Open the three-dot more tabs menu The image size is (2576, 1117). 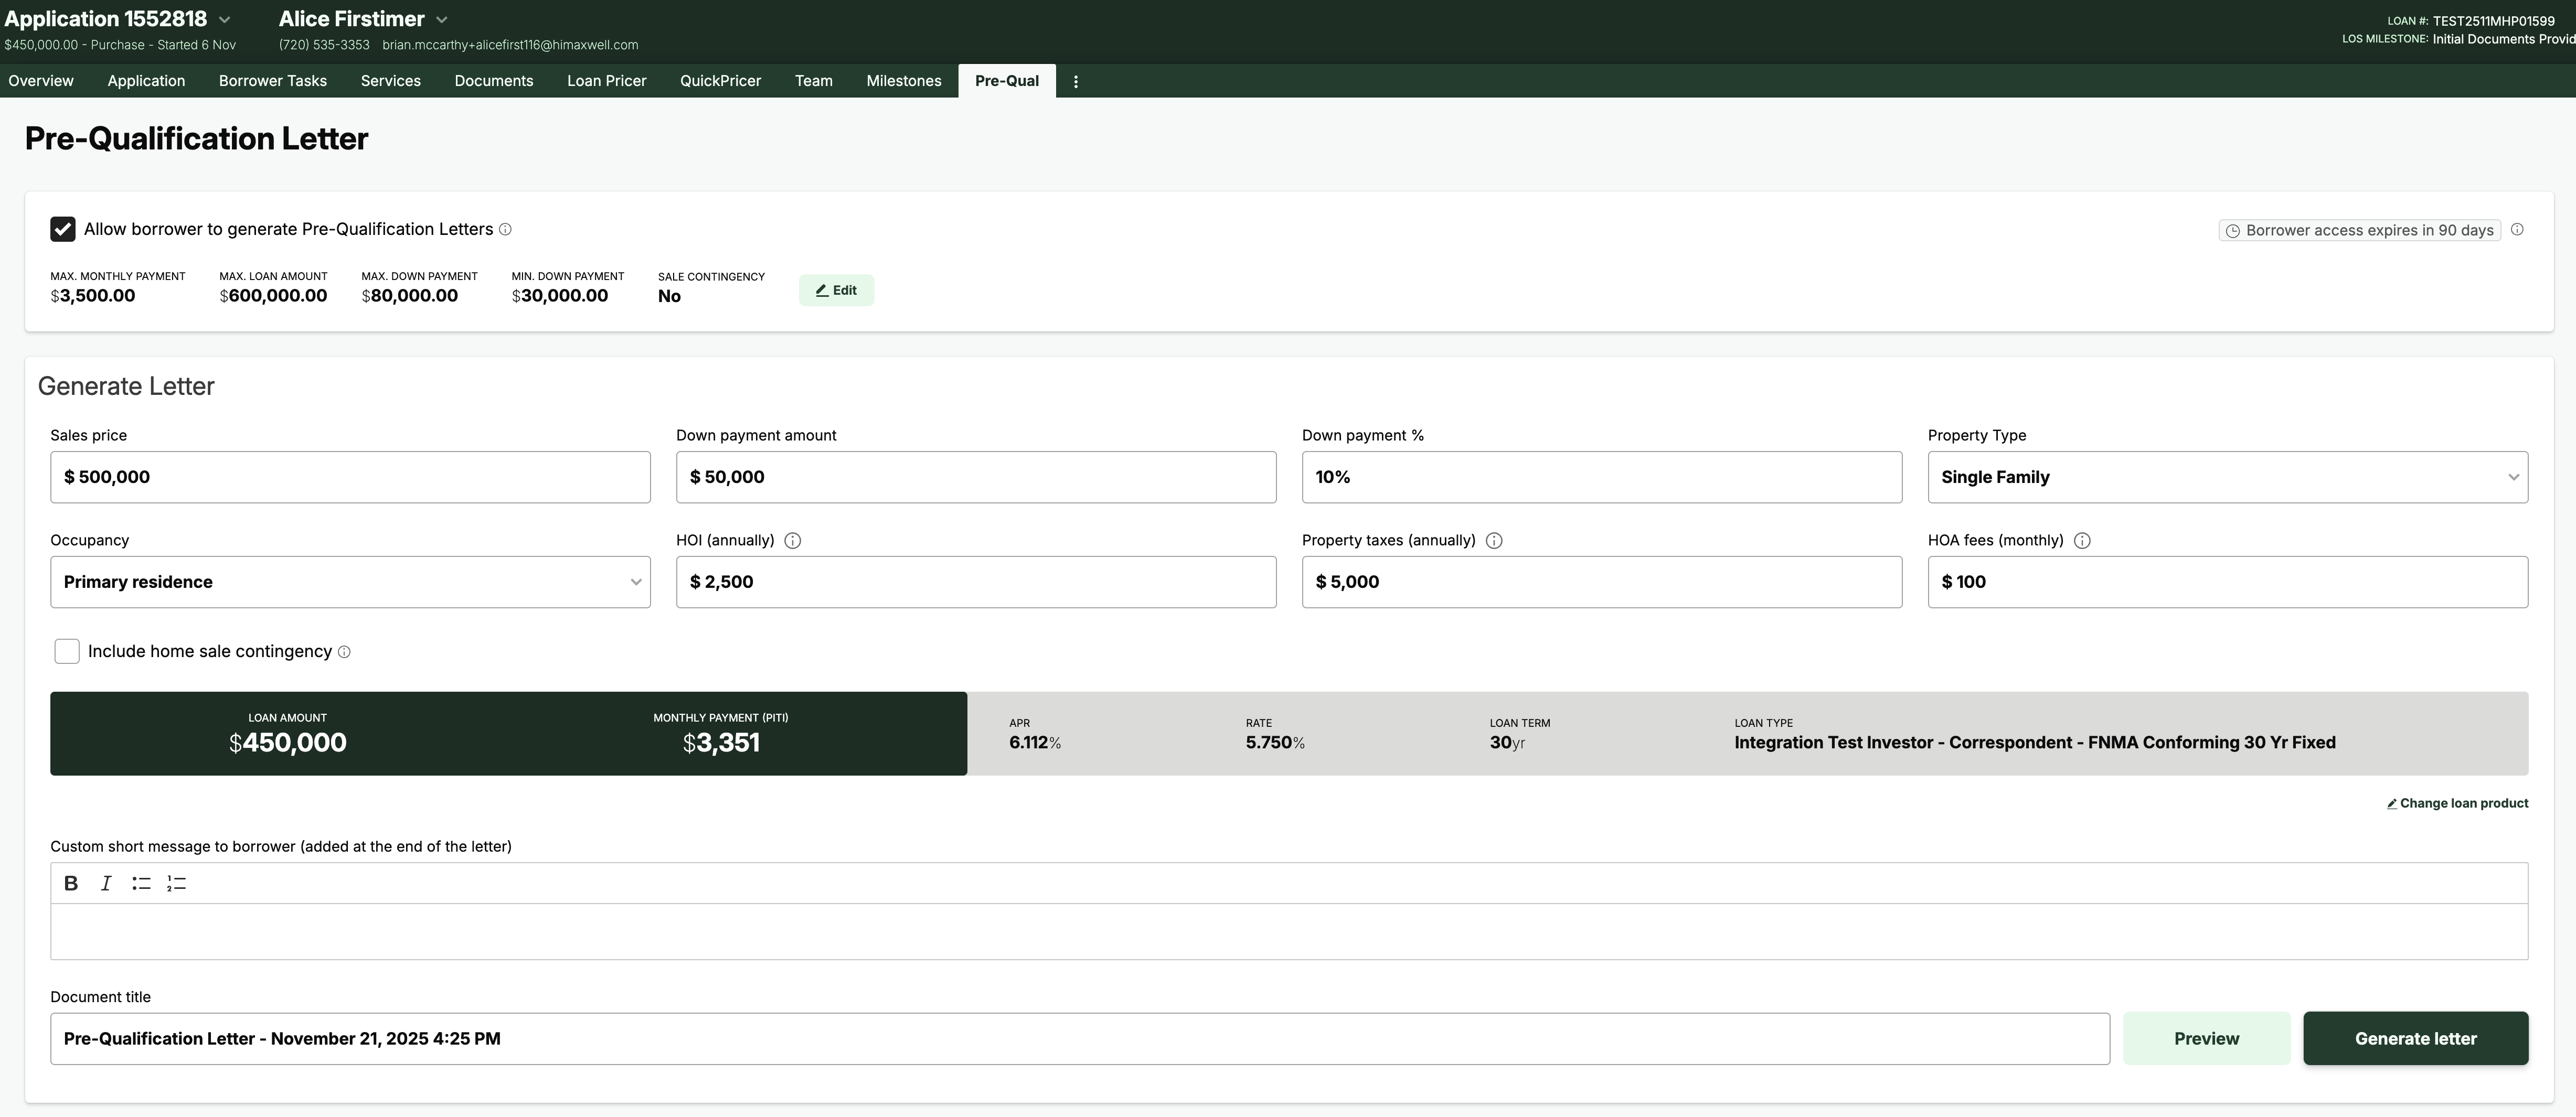(x=1076, y=82)
